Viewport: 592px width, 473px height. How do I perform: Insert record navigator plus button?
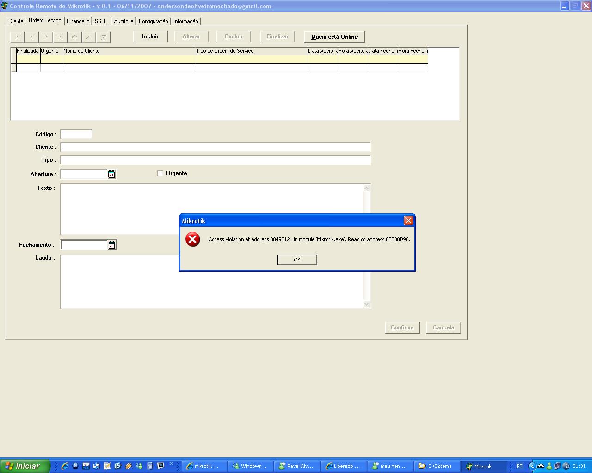tap(74, 37)
